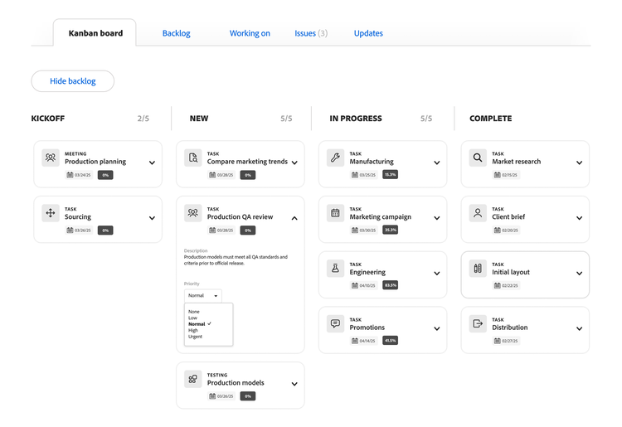The width and height of the screenshot is (622, 427).
Task: Expand the Sourcing card chevron
Action: [152, 218]
